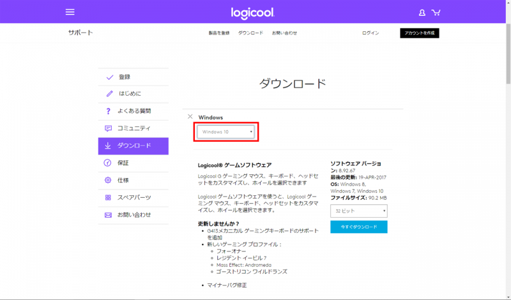Open 製品を登録 in the top navigation
This screenshot has width=511, height=300.
click(219, 33)
